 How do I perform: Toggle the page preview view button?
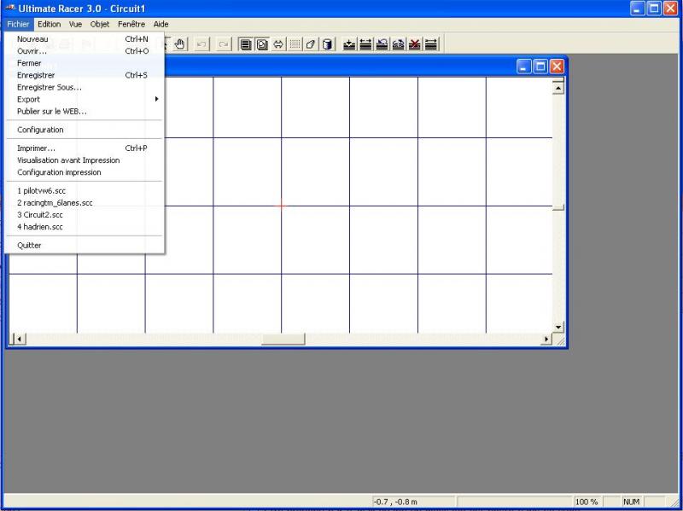(x=262, y=44)
